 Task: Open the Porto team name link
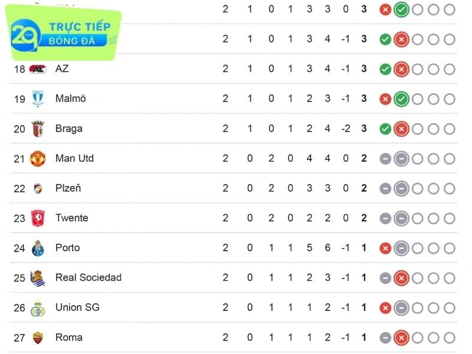pos(67,248)
